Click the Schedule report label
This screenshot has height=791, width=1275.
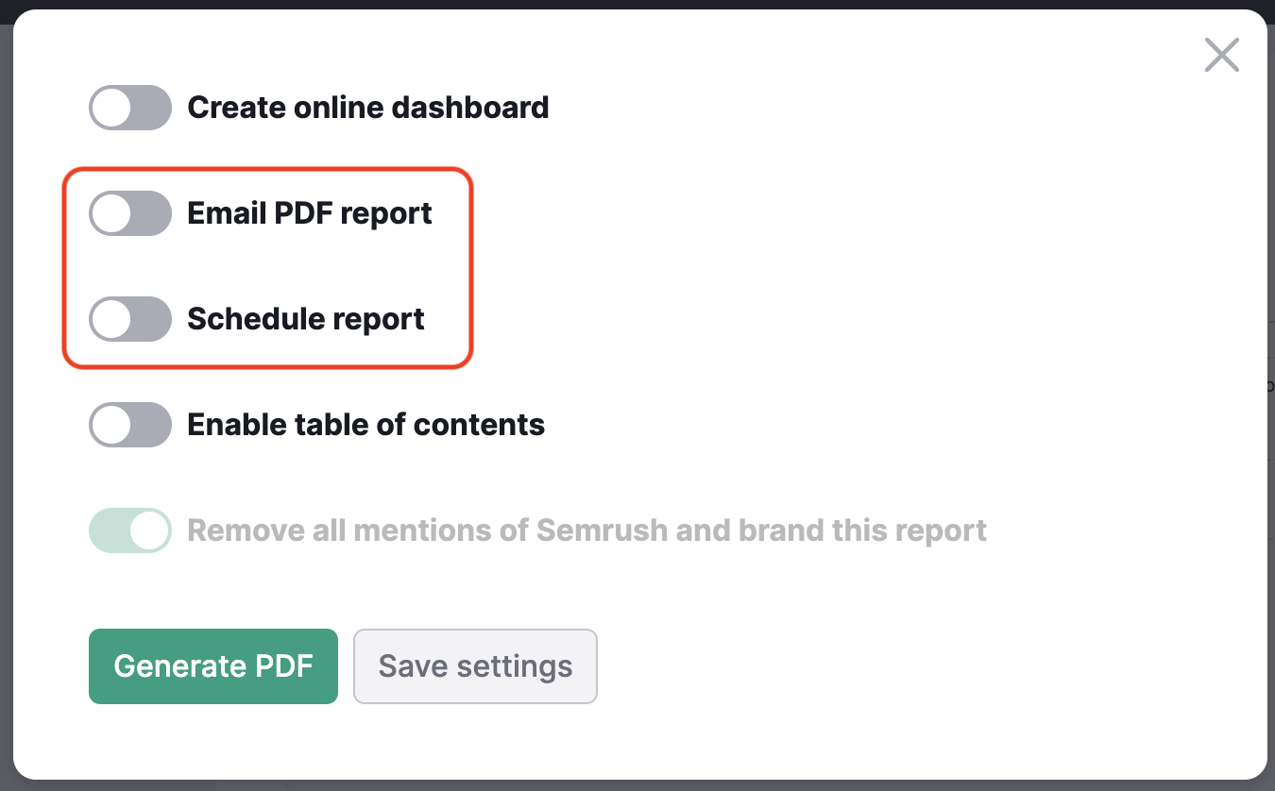306,319
